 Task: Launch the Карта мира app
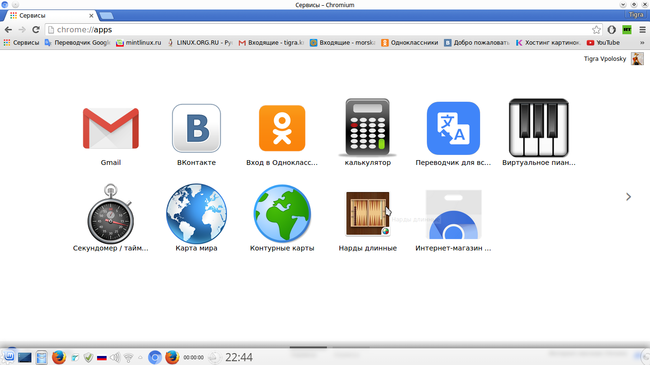(x=197, y=214)
